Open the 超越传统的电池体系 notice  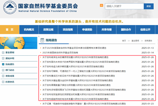tap(75, 99)
